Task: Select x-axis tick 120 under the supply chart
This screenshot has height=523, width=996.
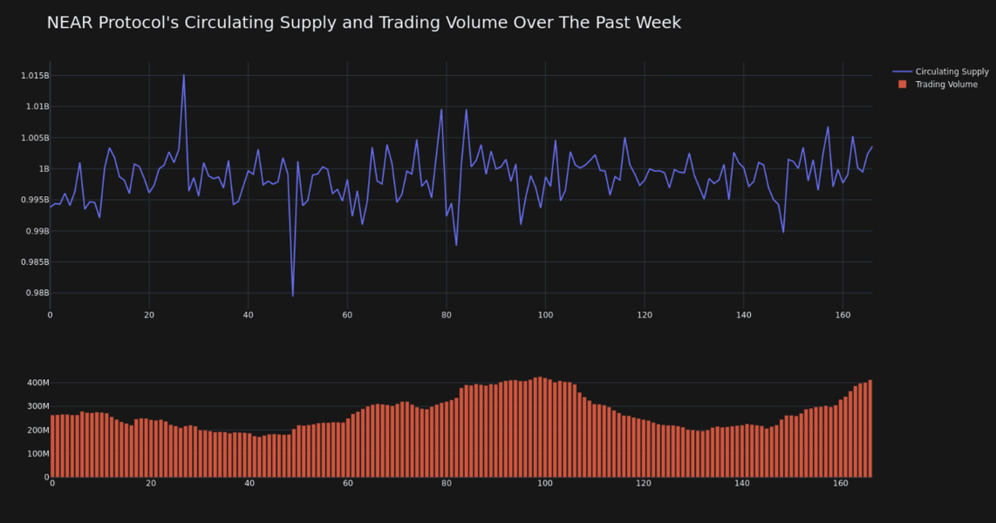Action: [645, 315]
